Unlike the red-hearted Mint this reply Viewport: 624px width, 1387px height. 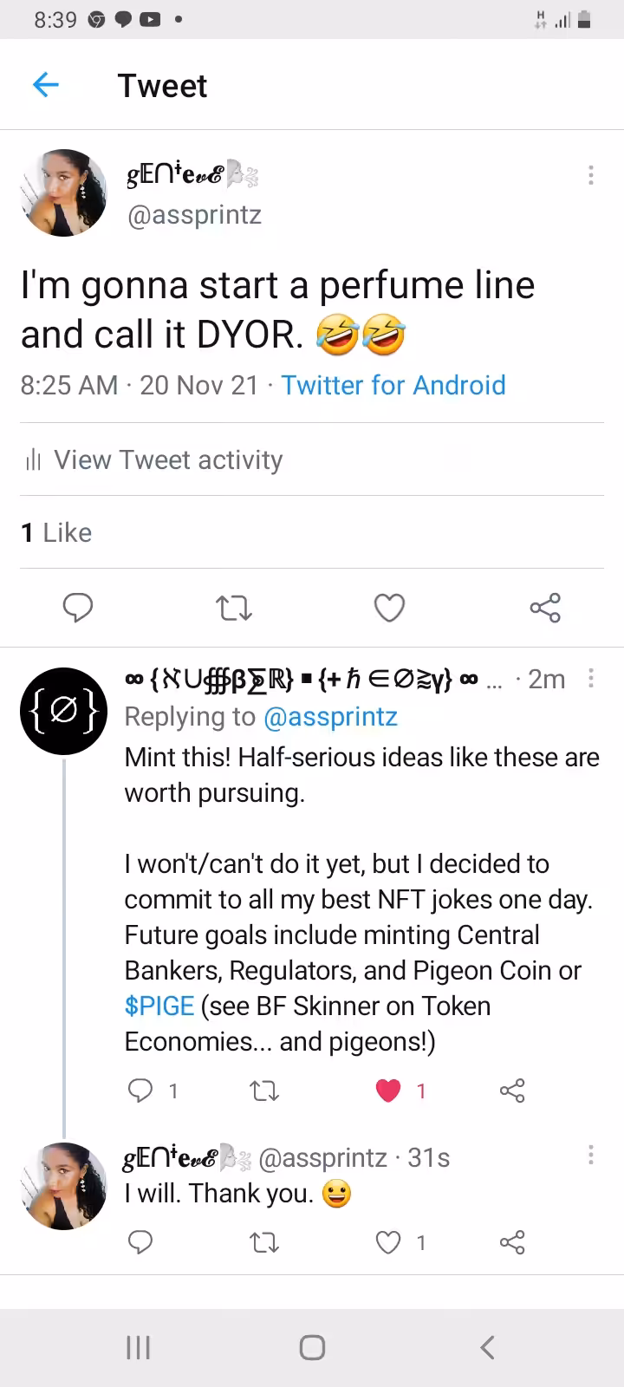coord(388,1091)
